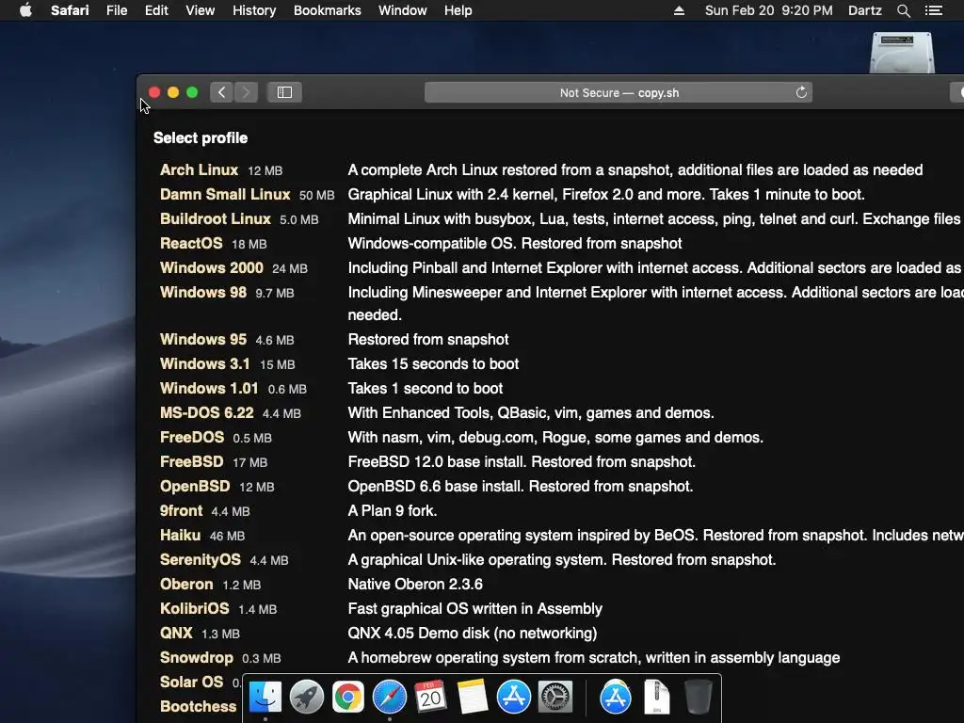Open Calendar showing 20 in Dock
The image size is (964, 723).
(x=430, y=698)
